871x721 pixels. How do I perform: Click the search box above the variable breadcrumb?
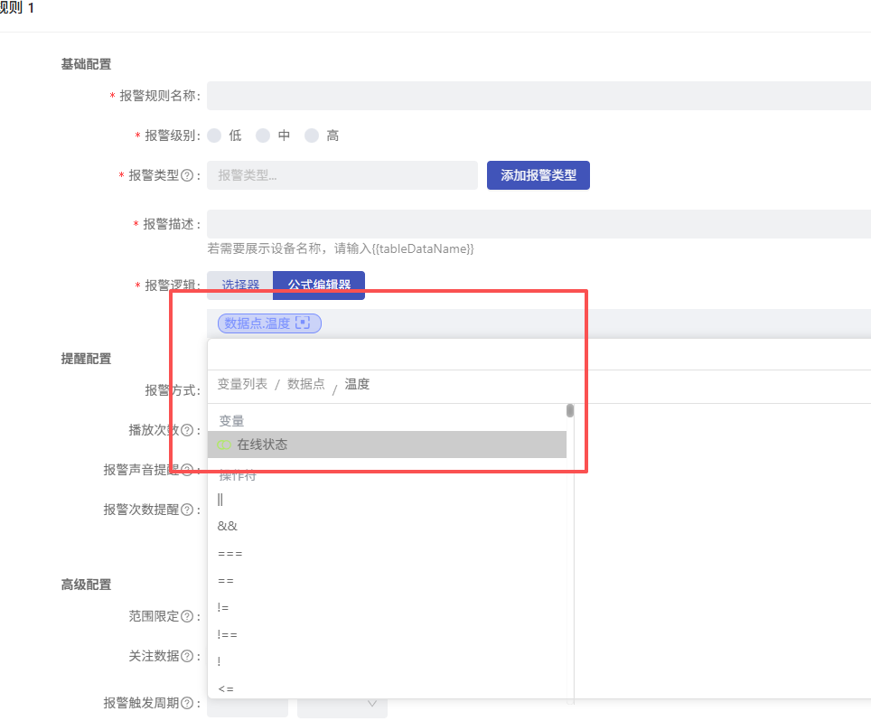click(x=539, y=355)
